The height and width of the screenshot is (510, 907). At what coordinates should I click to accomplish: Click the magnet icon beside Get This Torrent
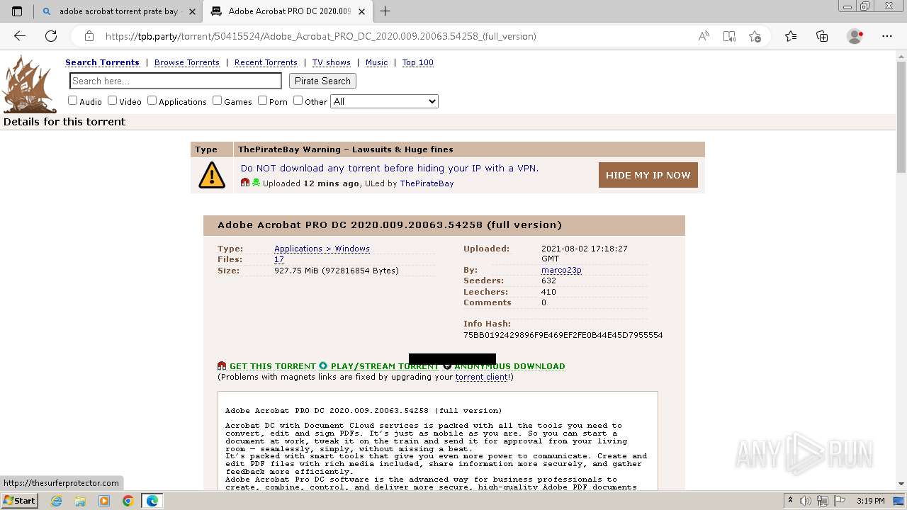tap(222, 366)
